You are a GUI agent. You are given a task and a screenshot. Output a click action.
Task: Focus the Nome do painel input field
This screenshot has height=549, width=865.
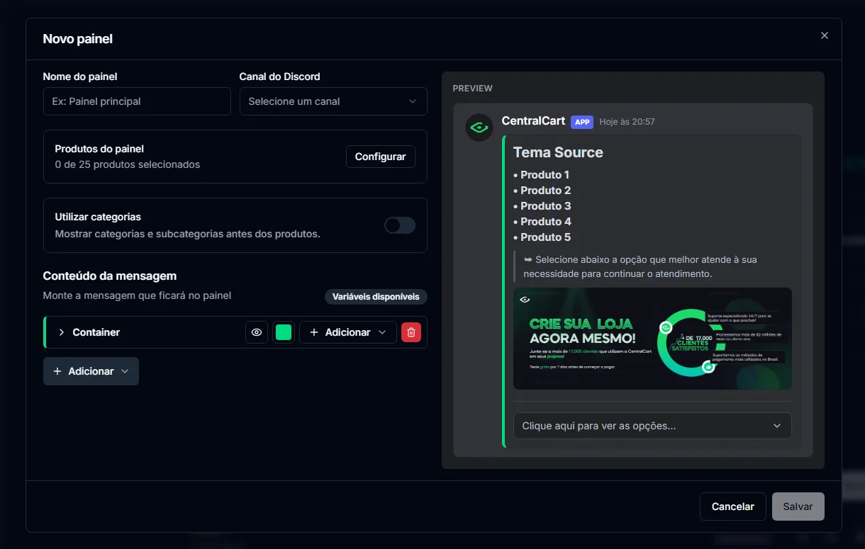tap(137, 101)
